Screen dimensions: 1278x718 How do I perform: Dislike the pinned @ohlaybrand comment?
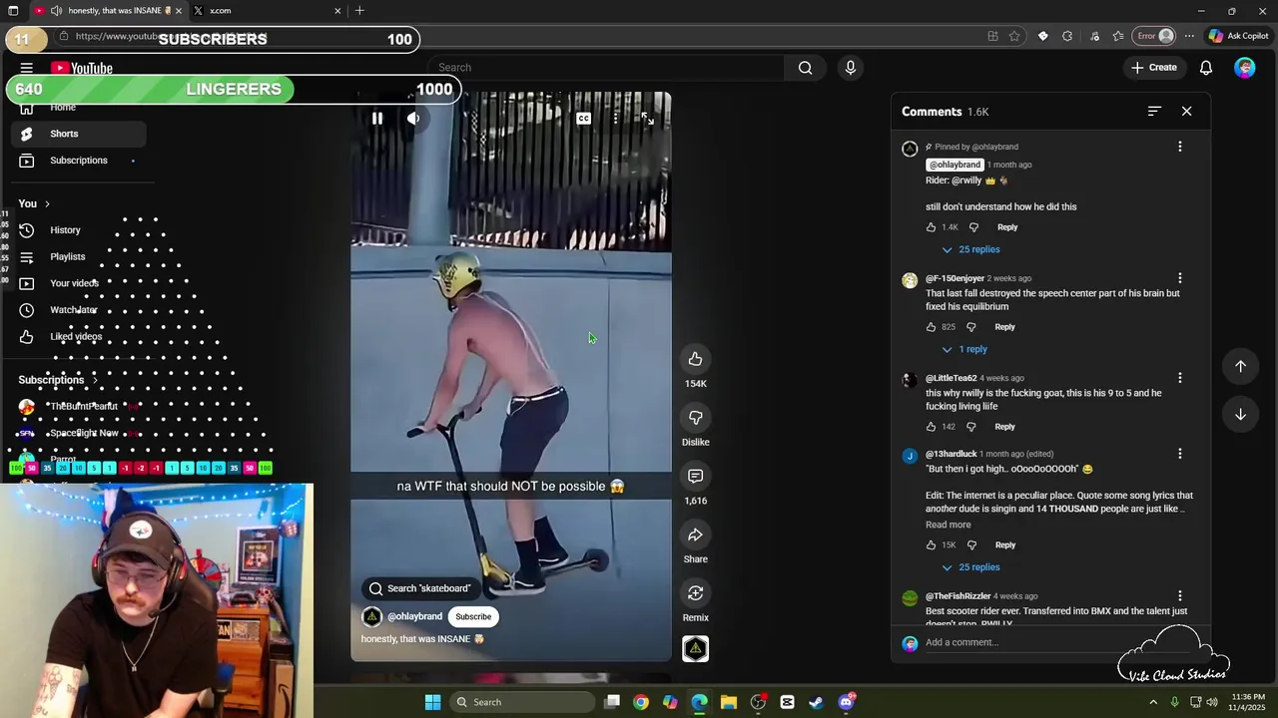click(x=973, y=227)
